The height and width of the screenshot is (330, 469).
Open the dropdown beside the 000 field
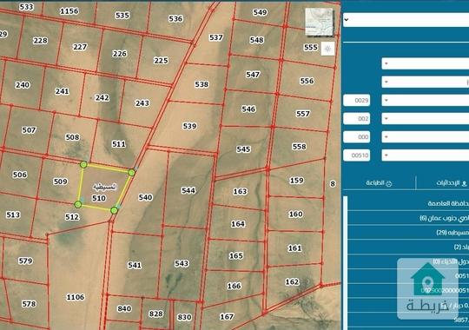425,137
